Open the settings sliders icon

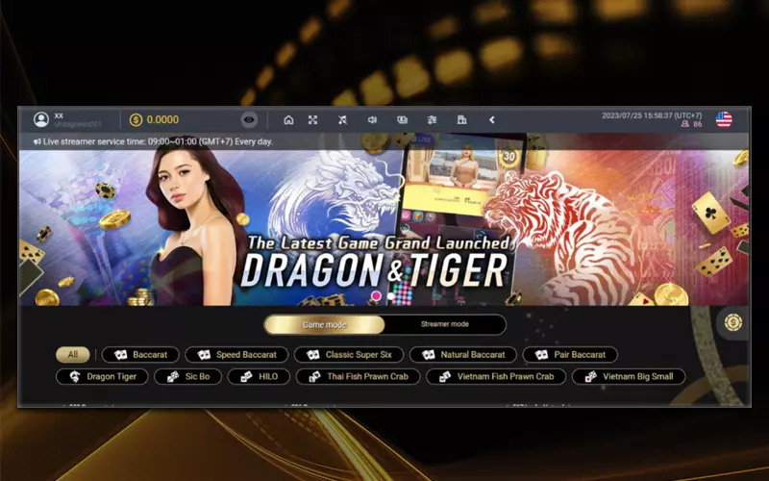(432, 120)
